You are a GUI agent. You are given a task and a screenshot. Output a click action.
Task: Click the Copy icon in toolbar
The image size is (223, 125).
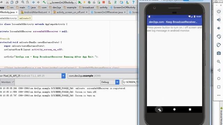[12, 2]
